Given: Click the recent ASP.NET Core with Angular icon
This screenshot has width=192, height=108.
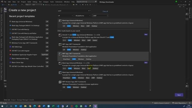Looking at the screenshot, I should click(x=10, y=51).
